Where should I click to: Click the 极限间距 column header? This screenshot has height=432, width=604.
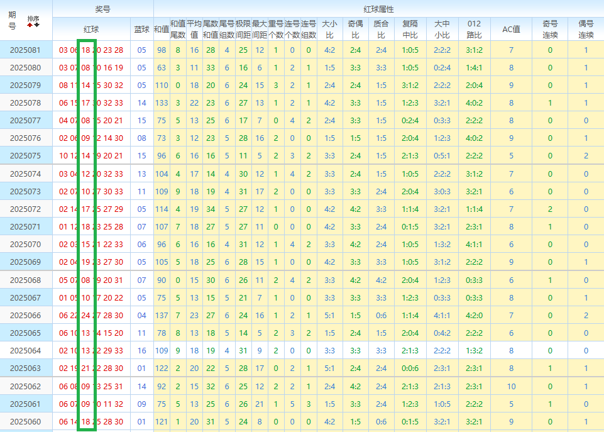point(243,29)
